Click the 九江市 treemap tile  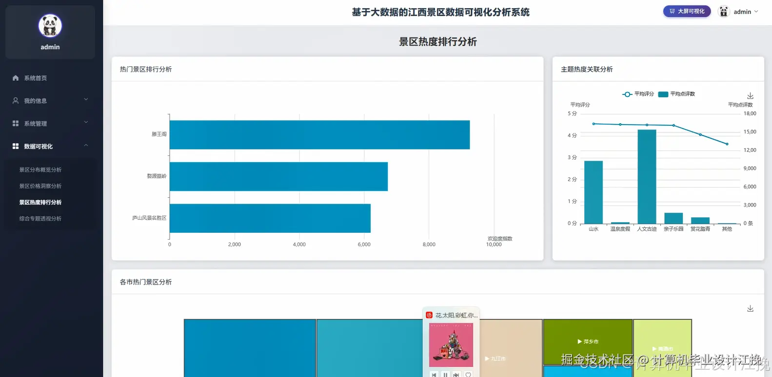click(511, 348)
